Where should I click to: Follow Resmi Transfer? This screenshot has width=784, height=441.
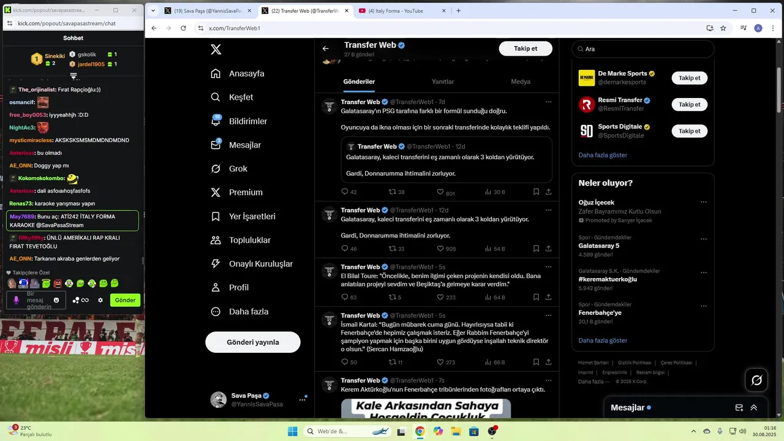tap(690, 104)
